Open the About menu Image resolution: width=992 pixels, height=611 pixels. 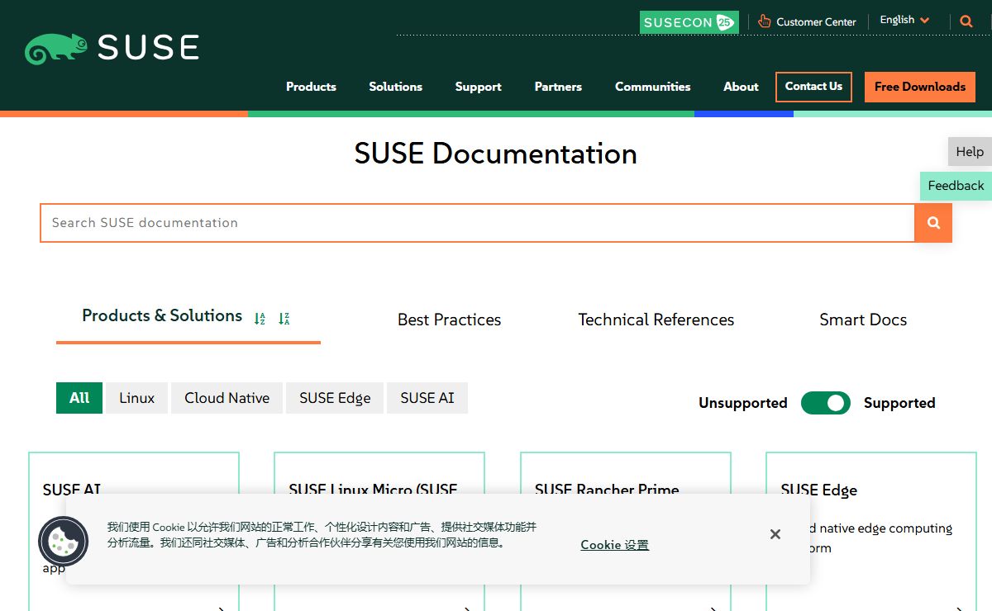[x=741, y=87]
